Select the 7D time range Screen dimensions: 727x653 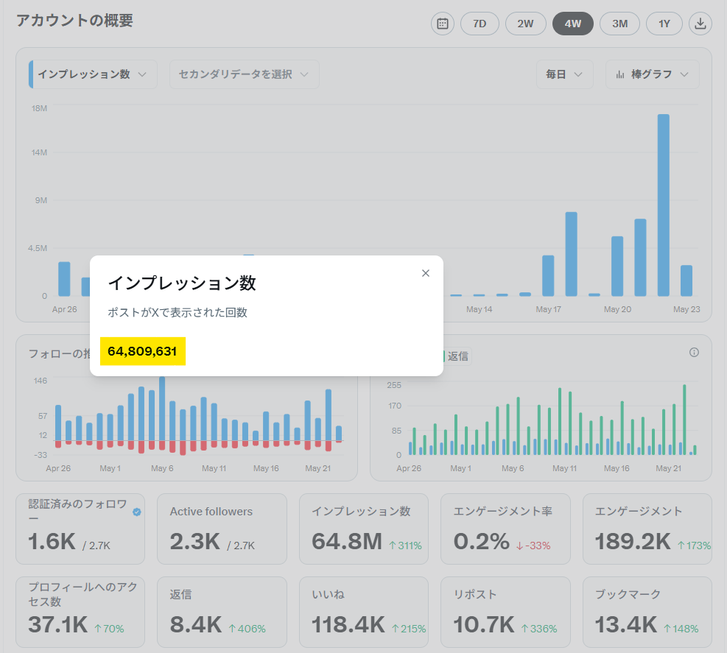pos(480,24)
